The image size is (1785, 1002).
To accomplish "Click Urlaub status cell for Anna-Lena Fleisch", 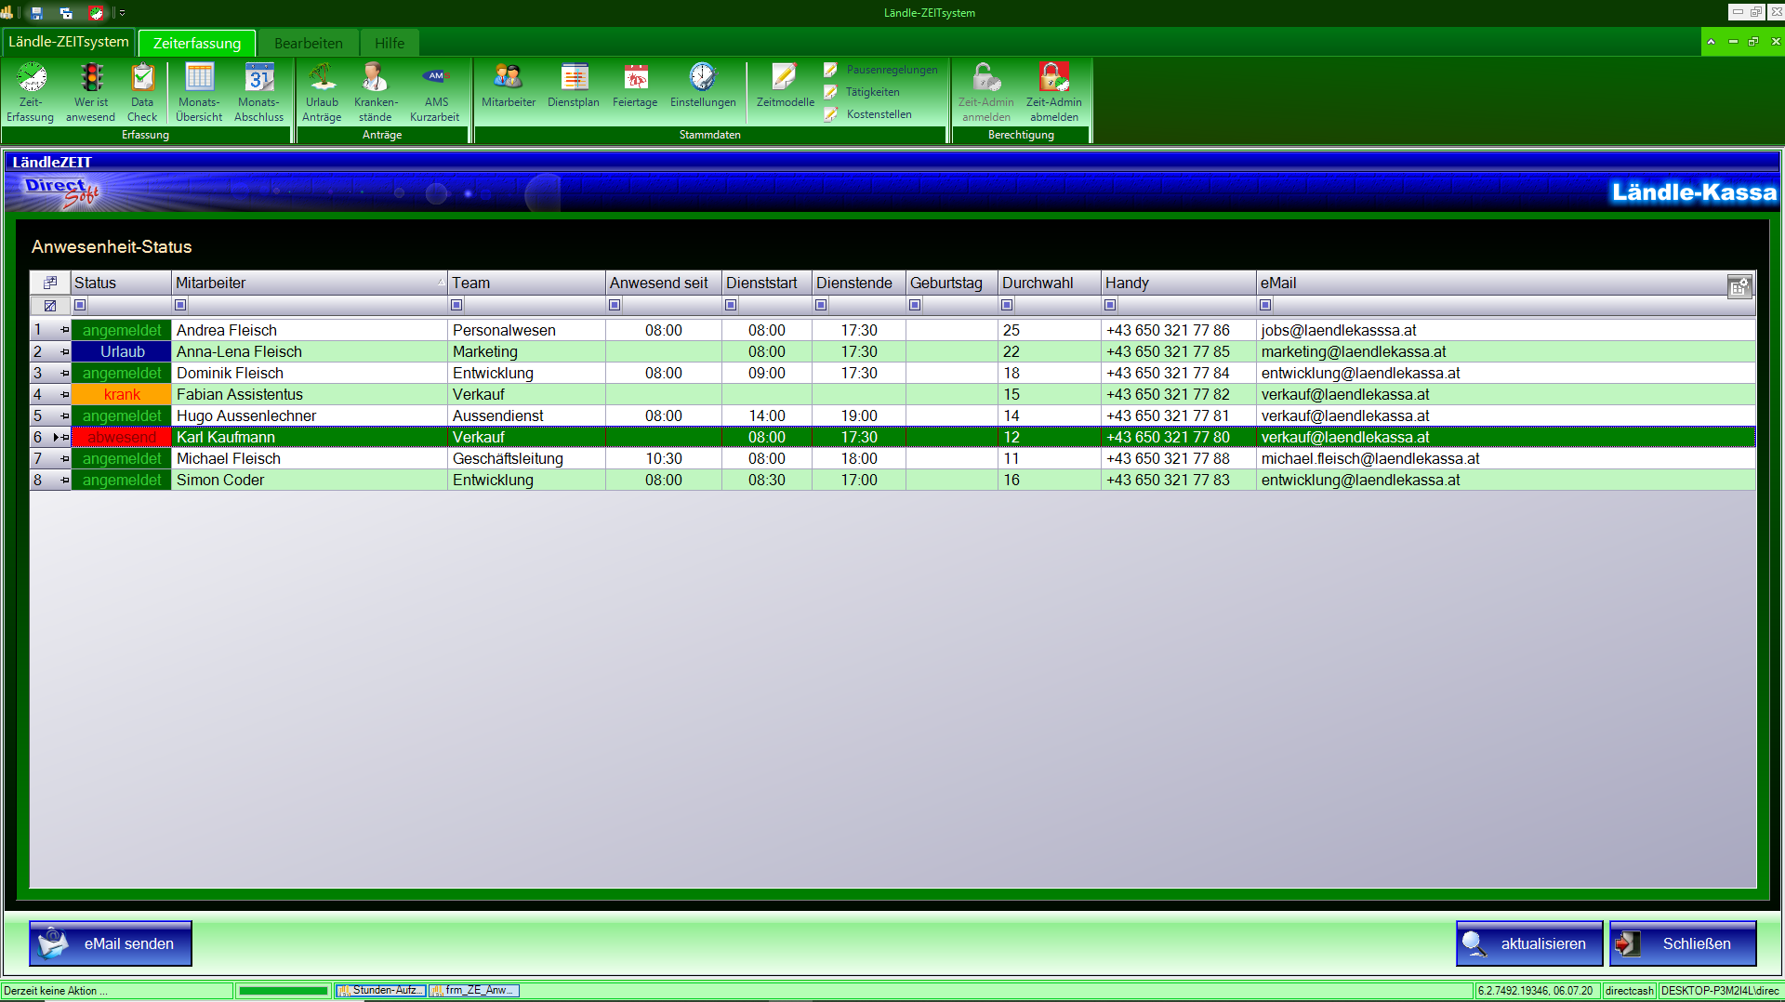I will click(x=122, y=351).
